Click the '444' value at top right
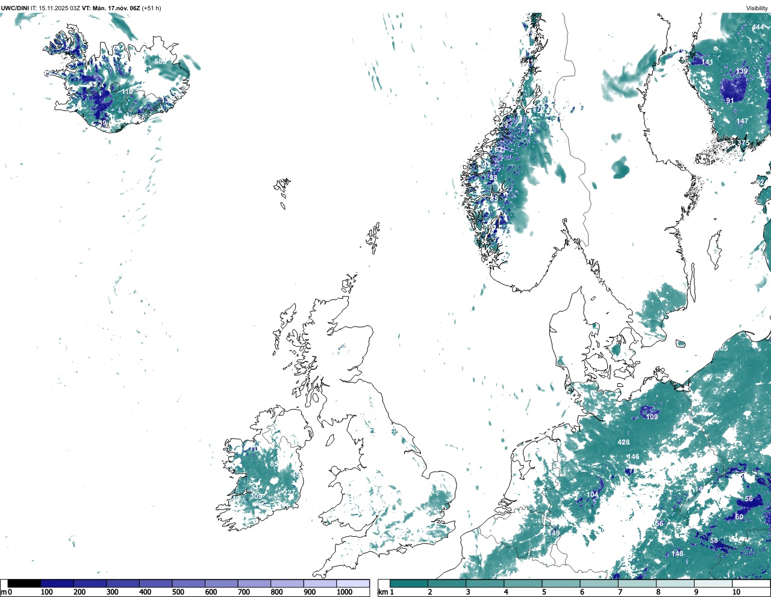 click(758, 27)
